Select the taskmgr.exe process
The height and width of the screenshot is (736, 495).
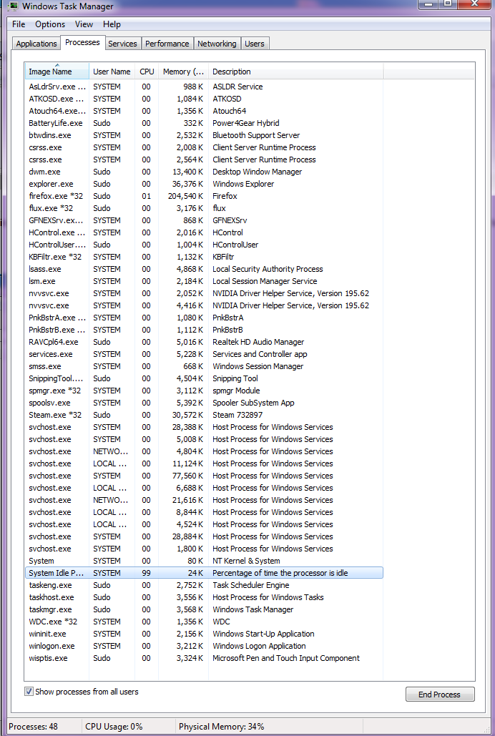[204, 609]
